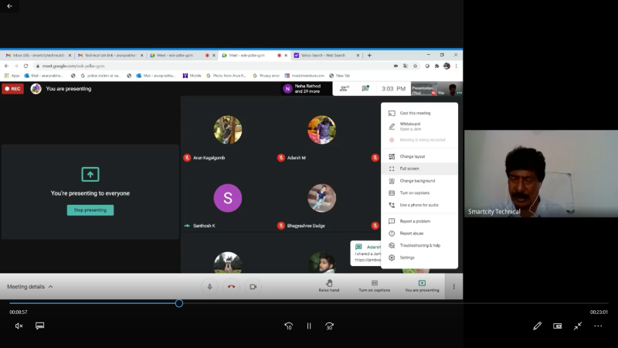
Task: Select Full screen menu item
Action: [x=419, y=169]
